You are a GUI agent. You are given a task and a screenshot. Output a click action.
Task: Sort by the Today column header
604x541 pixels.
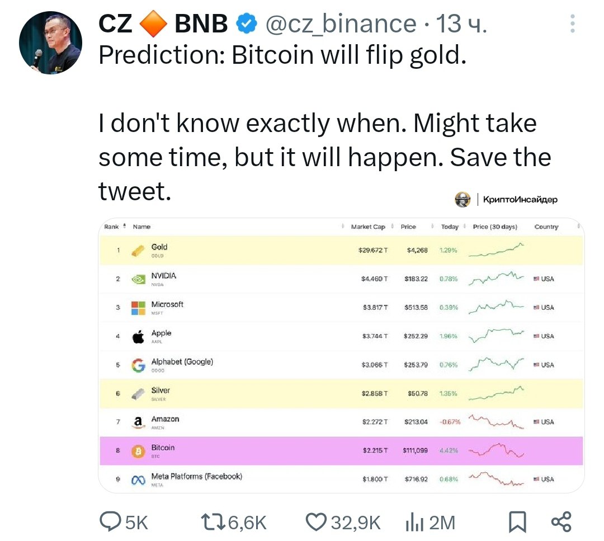tap(450, 227)
